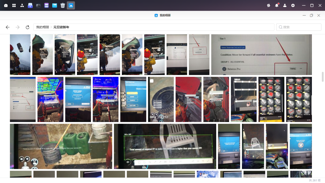
Task: Open the Tier 1 document photo thumbnail
Action: point(261,55)
